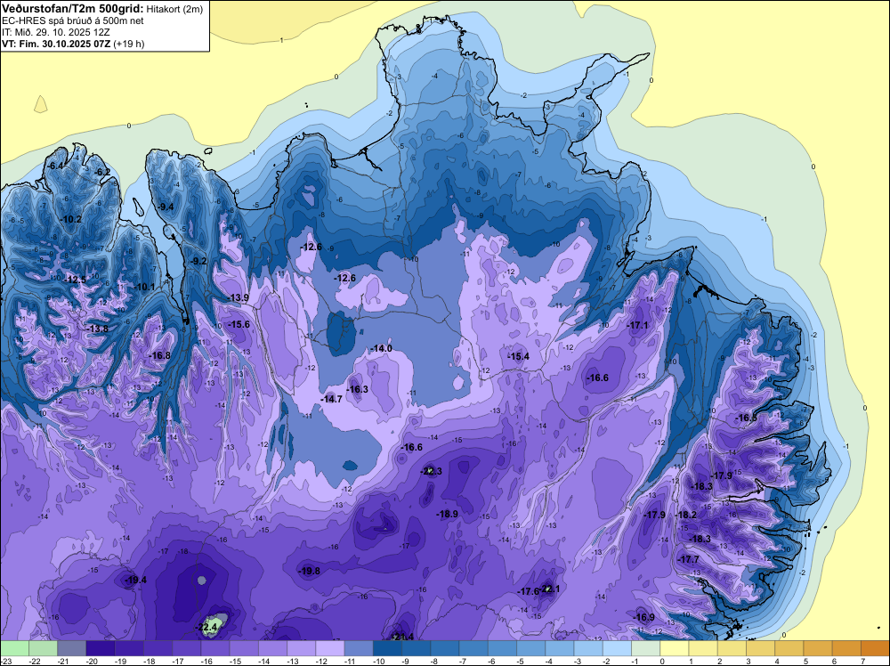890x666 pixels.
Task: Select the -18.2 temperature value
Action: click(685, 515)
